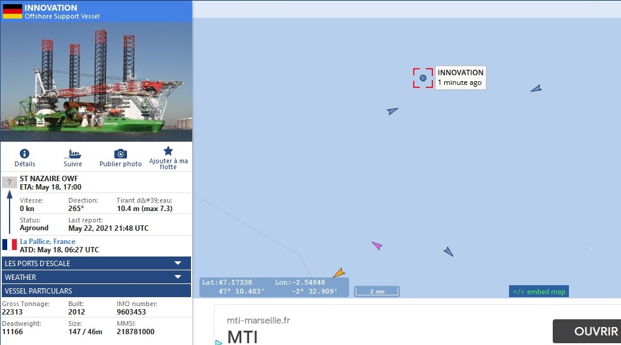Screen dimensions: 621x345
Task: Click the Suivre ship icon
Action: (x=74, y=154)
